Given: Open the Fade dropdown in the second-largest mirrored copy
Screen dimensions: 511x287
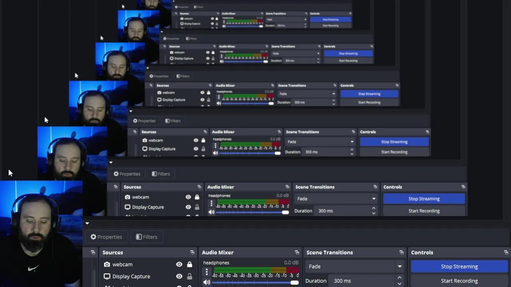Looking at the screenshot, I should (x=336, y=199).
